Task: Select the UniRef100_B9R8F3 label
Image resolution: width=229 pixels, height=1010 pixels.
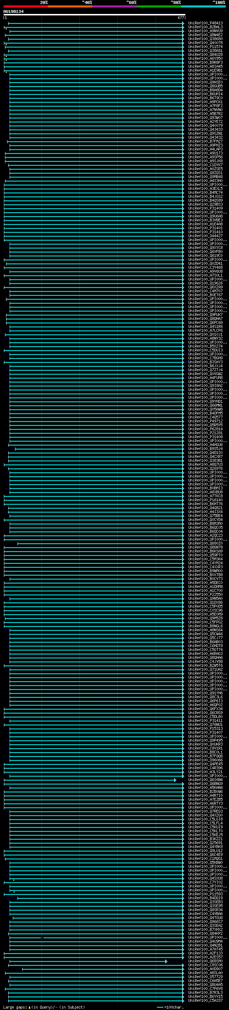Action: click(205, 62)
